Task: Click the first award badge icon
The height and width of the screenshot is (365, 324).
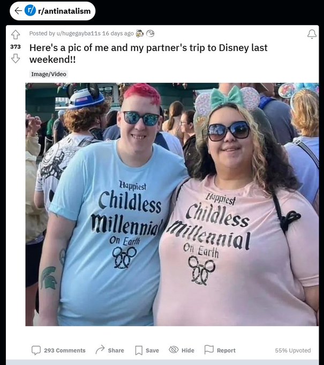Action: [140, 33]
